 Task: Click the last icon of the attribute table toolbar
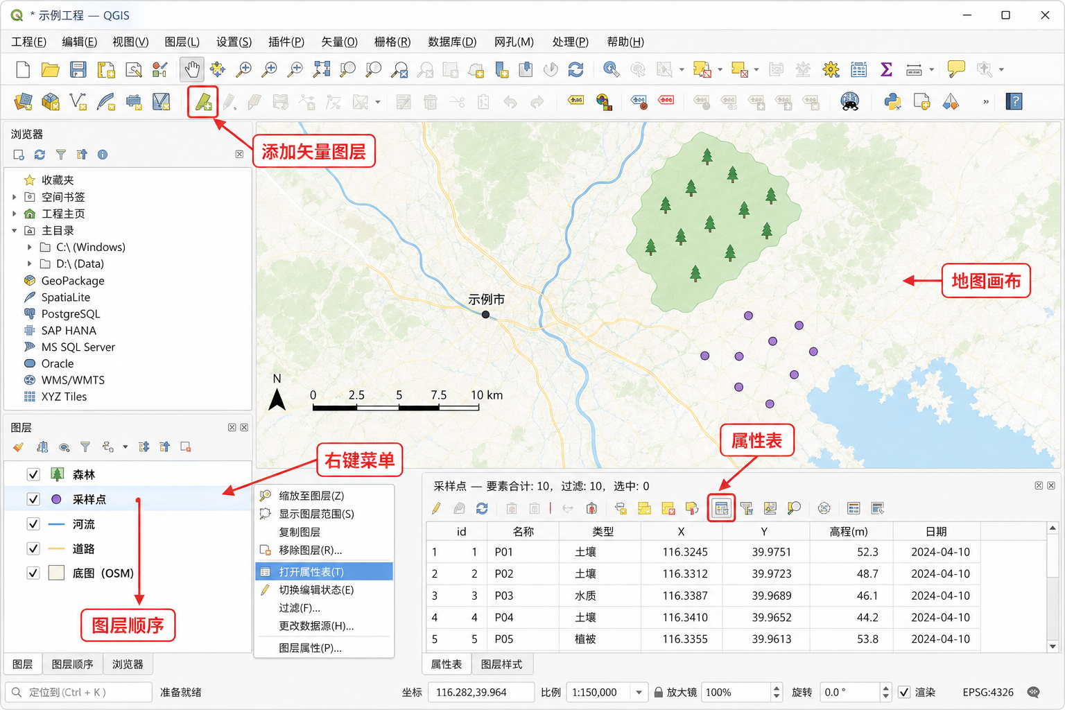877,509
